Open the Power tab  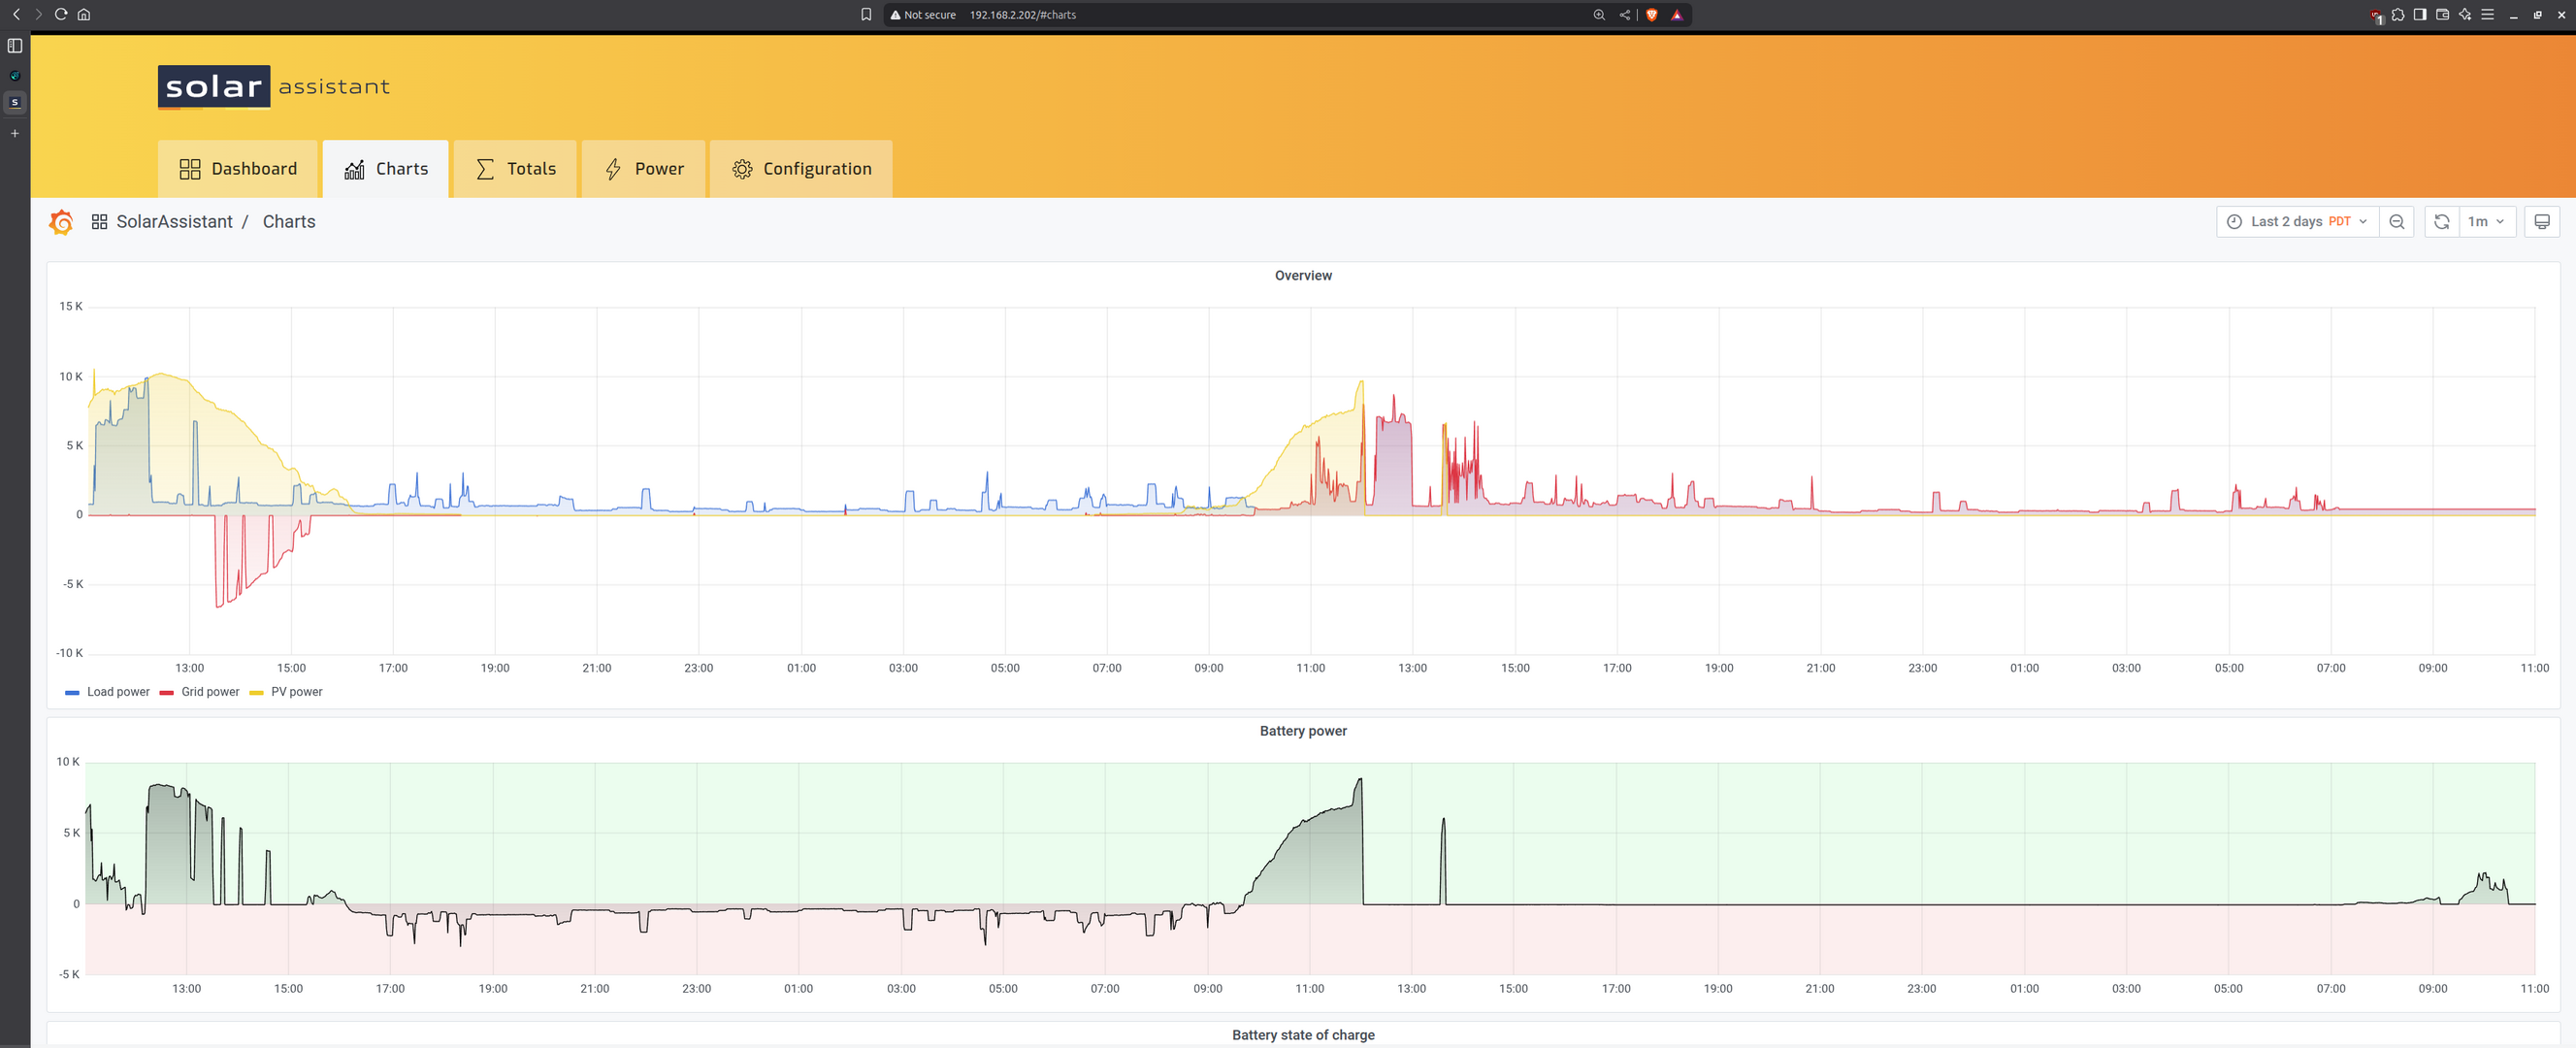pos(644,169)
